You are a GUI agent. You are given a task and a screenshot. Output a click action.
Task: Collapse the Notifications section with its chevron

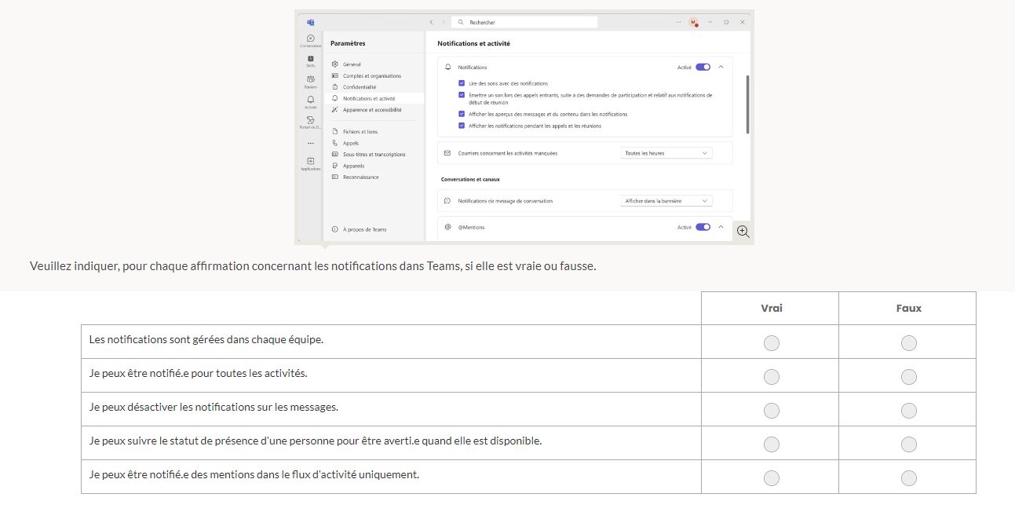coord(721,68)
